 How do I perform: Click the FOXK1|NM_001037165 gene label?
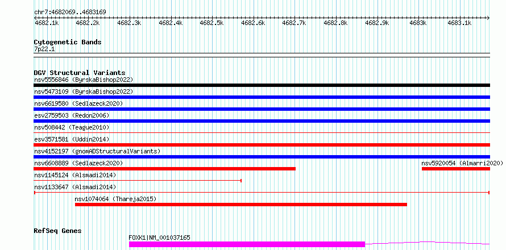[159, 238]
